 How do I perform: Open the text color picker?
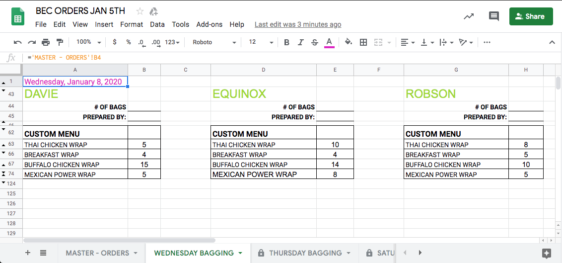329,42
